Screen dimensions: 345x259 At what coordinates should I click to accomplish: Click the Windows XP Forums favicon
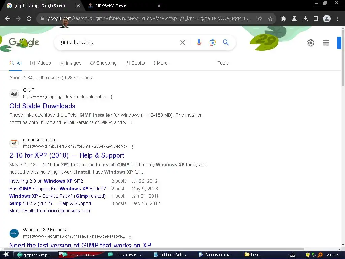click(x=14, y=233)
